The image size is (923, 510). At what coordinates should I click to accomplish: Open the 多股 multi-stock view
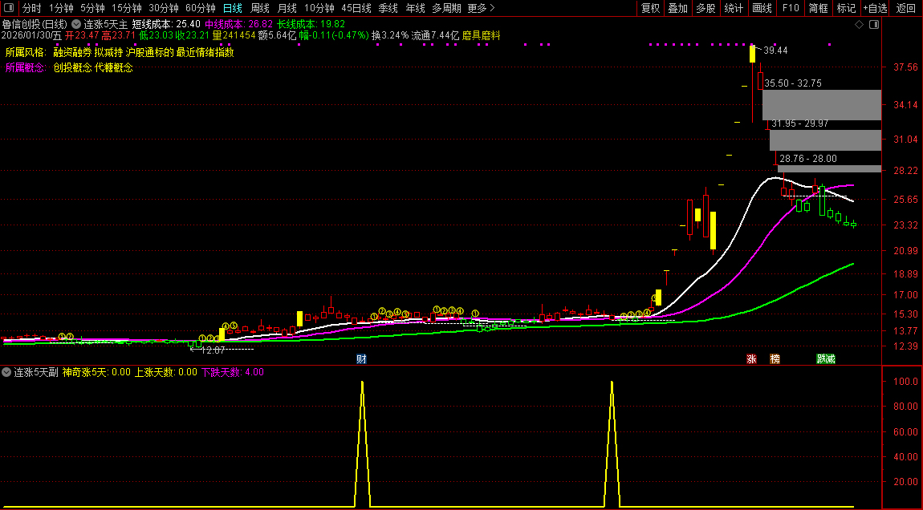point(705,8)
